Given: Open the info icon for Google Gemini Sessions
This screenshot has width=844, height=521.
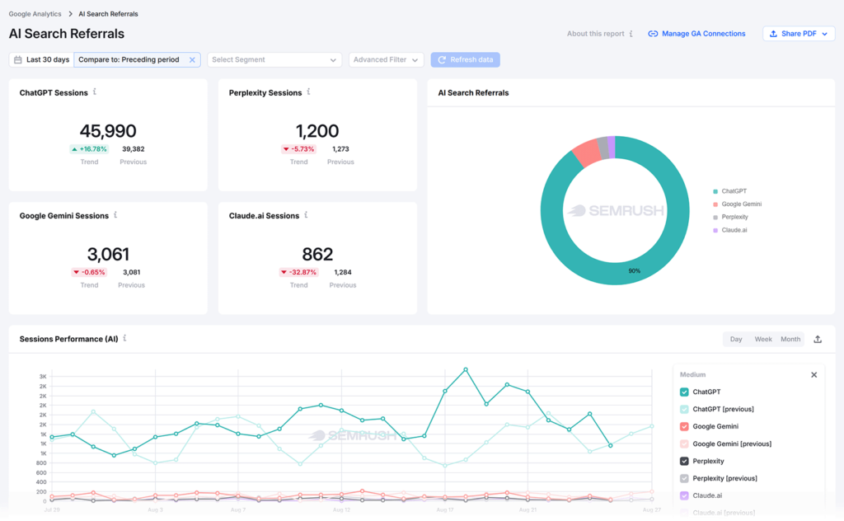Looking at the screenshot, I should [x=115, y=215].
